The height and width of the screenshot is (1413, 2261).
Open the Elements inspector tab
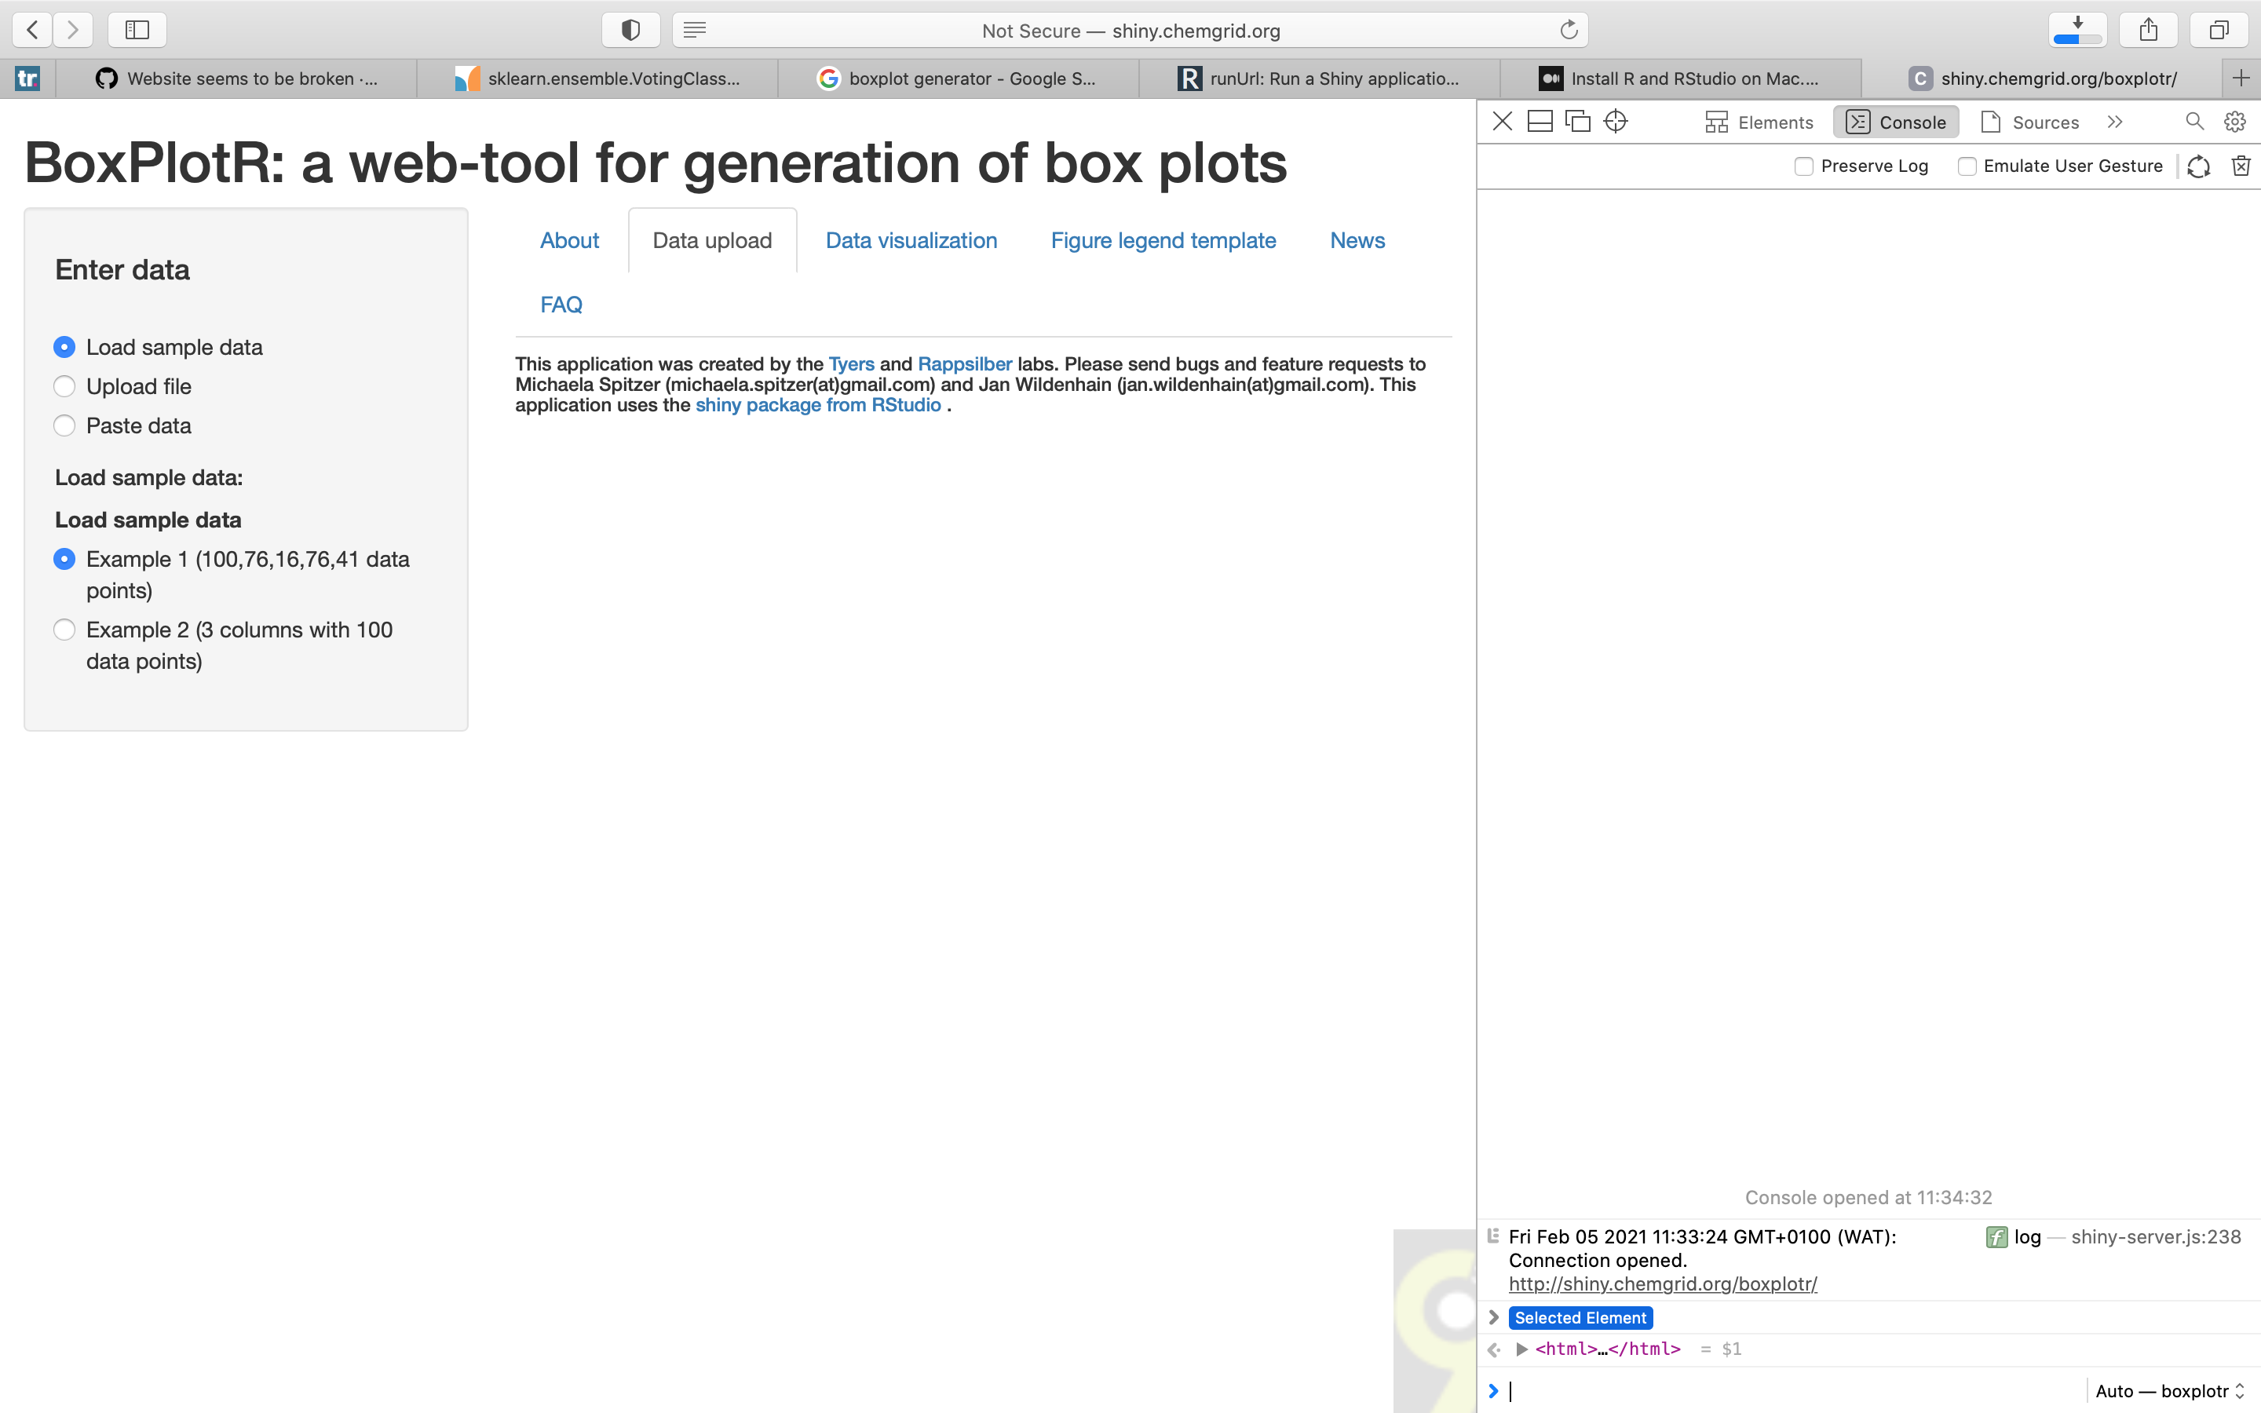tap(1759, 122)
